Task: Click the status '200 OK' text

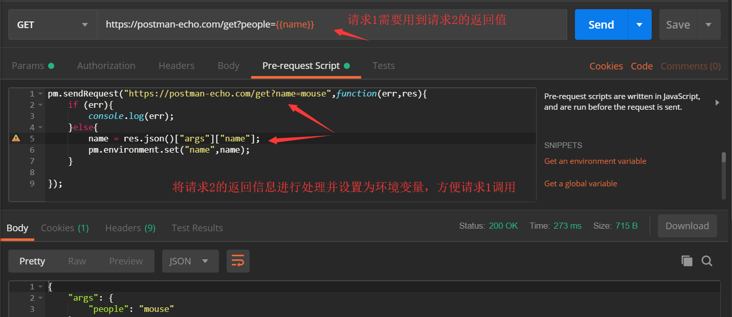Action: pos(503,226)
